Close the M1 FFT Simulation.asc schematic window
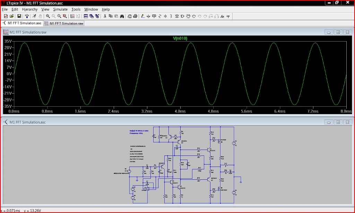Screen dimensions: 355x213 pos(347,122)
